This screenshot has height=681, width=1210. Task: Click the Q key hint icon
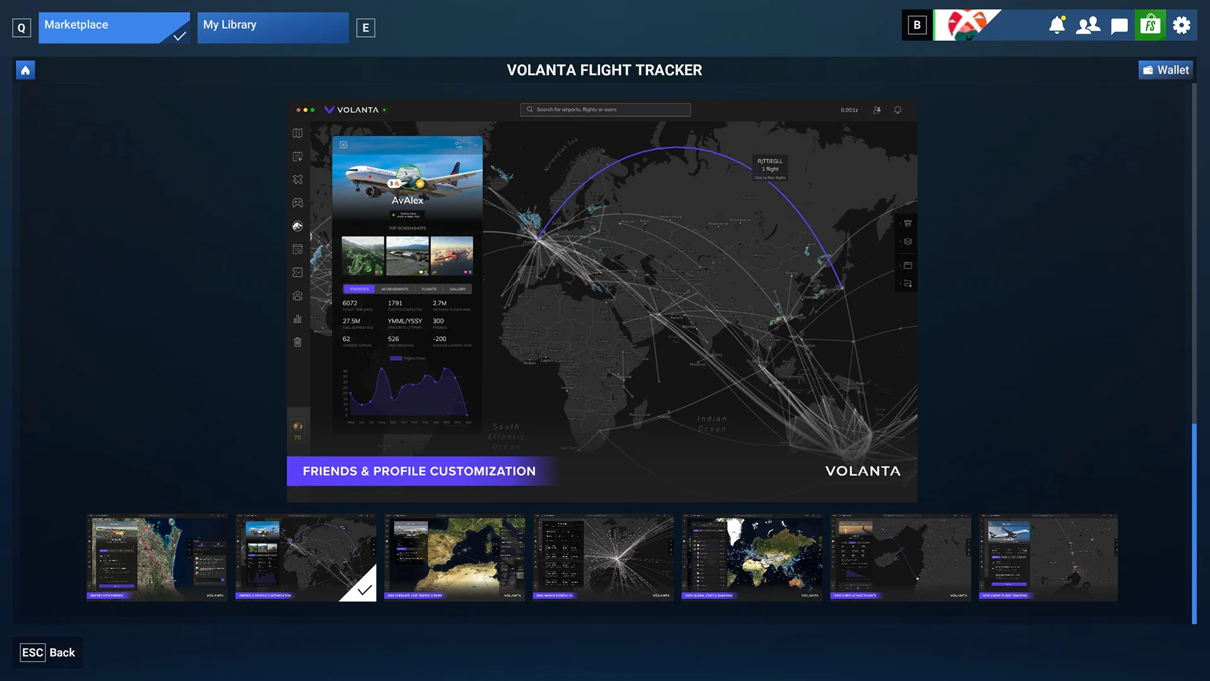click(21, 28)
